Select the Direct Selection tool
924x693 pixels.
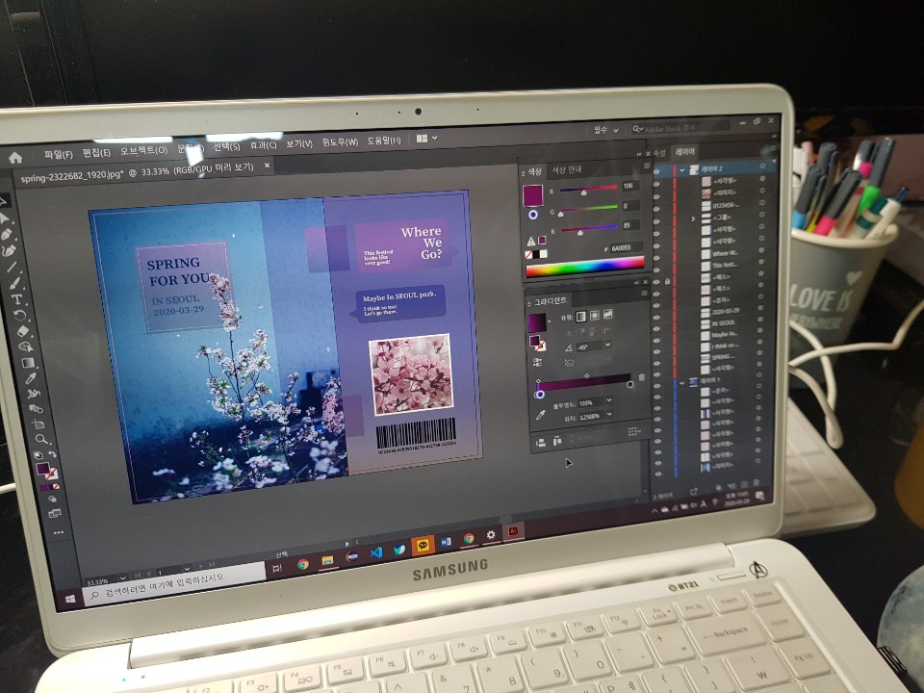(x=5, y=218)
